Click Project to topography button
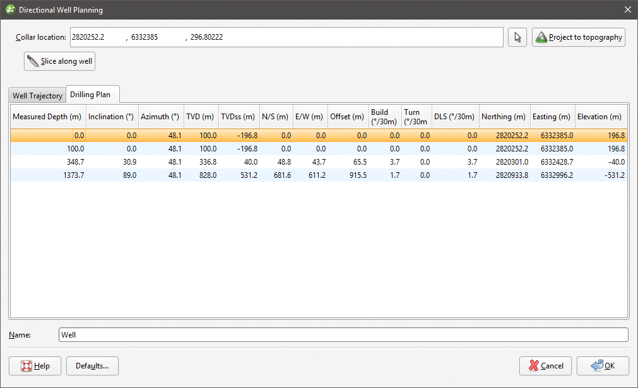 pyautogui.click(x=578, y=37)
